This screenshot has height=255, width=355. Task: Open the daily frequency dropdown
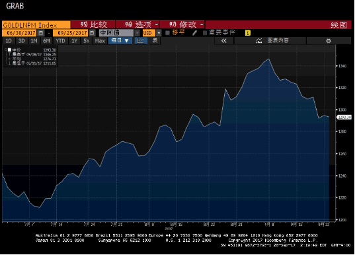click(120, 41)
